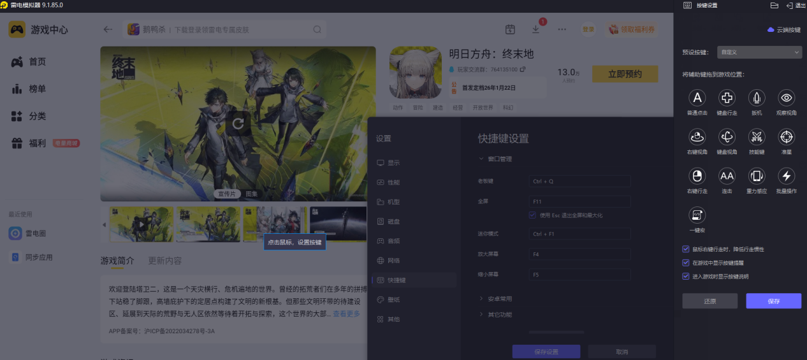Toggle 进入游戏时显示按键说明 checkbox
Screen dimensions: 807x360
(686, 276)
